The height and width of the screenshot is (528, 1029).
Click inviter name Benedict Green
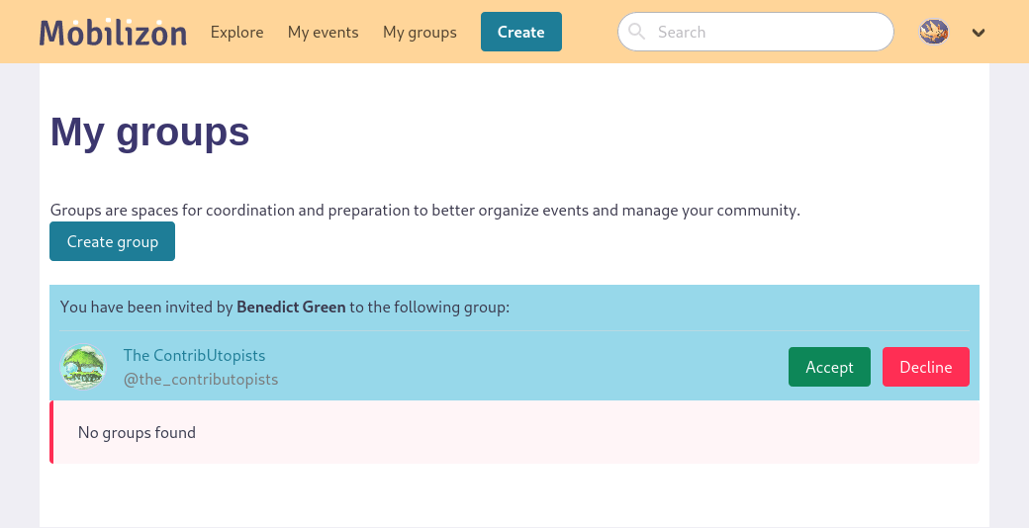click(291, 308)
